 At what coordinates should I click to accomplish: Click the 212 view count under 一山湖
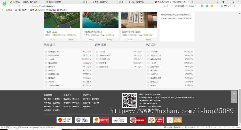pyautogui.click(x=53, y=40)
